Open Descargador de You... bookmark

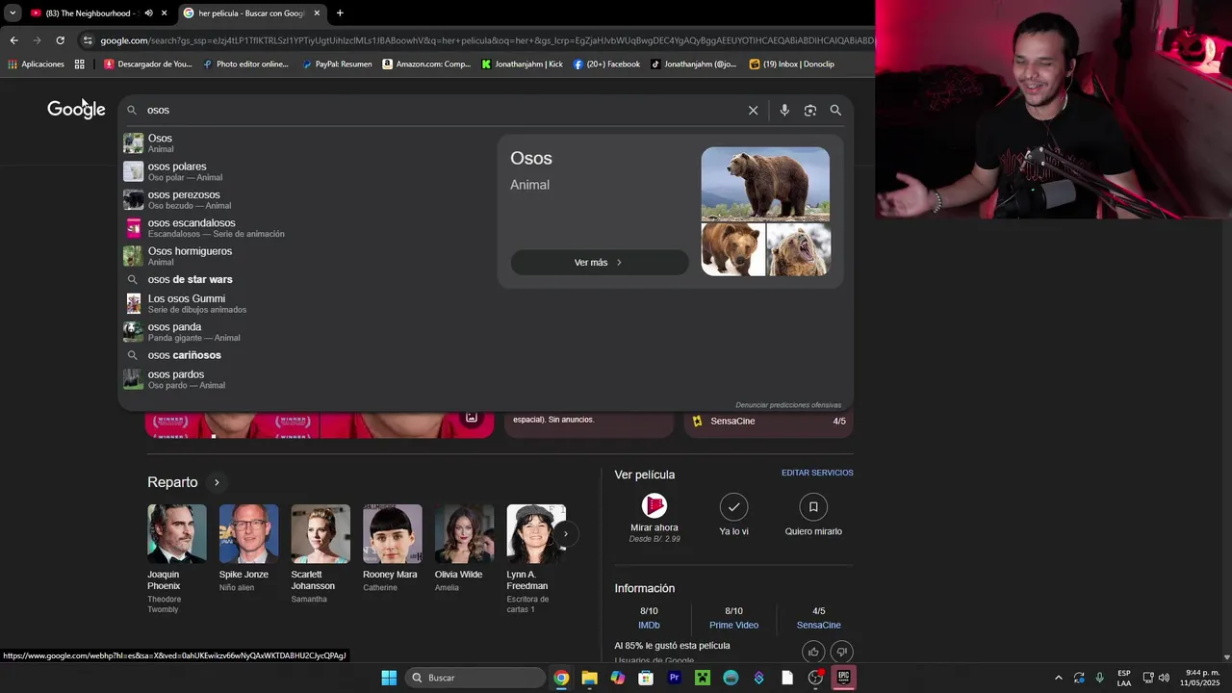[x=148, y=64]
